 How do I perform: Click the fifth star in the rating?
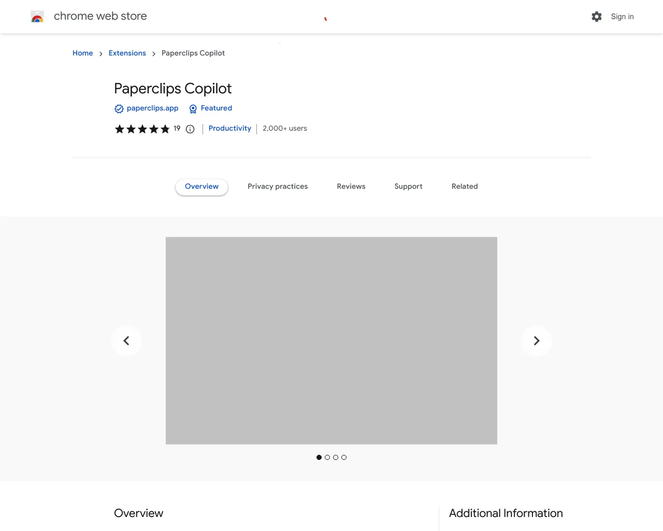[x=165, y=129]
